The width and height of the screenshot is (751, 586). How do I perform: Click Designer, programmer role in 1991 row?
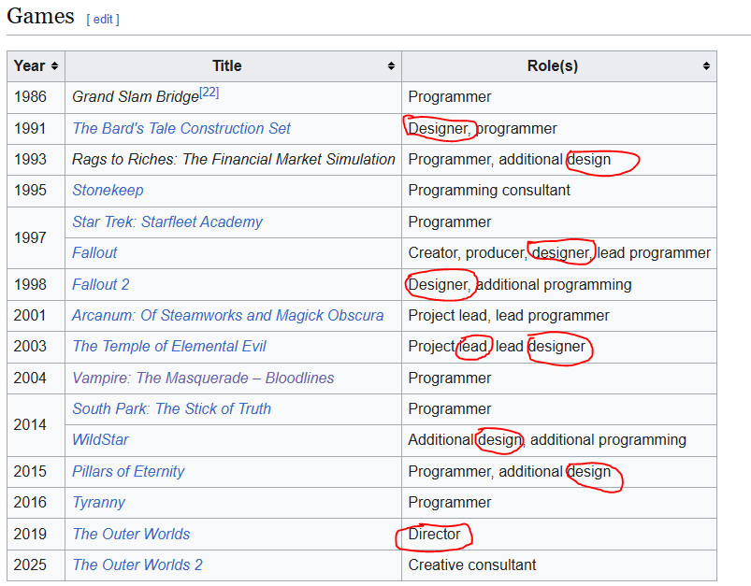click(483, 128)
